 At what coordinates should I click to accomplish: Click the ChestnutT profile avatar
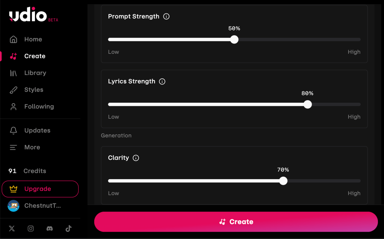[x=13, y=206]
